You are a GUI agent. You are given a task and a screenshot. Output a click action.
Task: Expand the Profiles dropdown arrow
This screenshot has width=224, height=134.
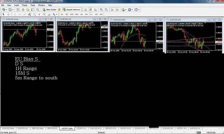pyautogui.click(x=13, y=10)
